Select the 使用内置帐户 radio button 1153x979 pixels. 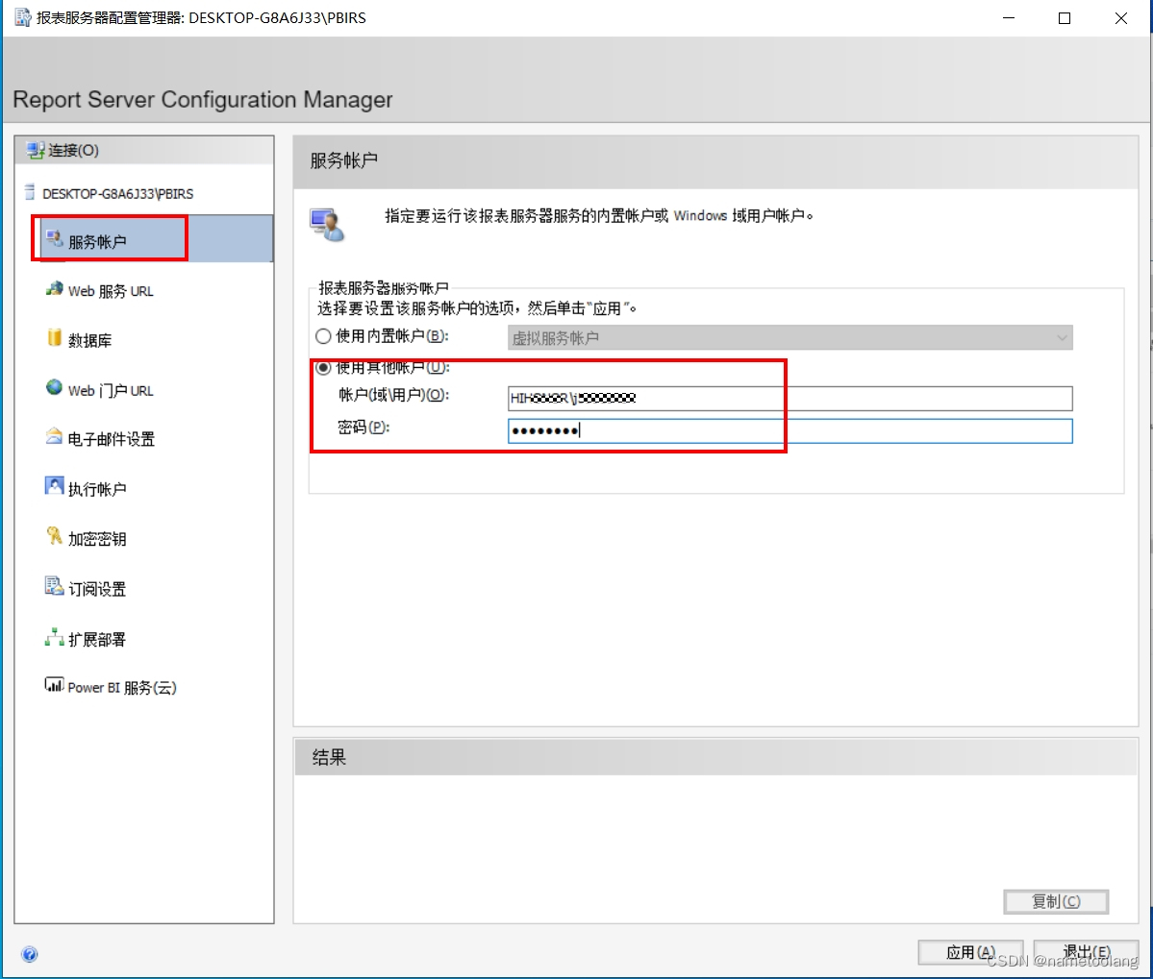[x=323, y=335]
